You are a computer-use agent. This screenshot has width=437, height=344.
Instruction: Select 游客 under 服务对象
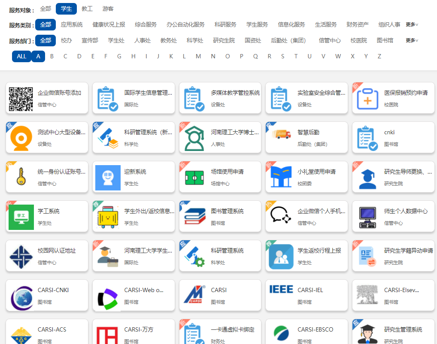point(108,9)
